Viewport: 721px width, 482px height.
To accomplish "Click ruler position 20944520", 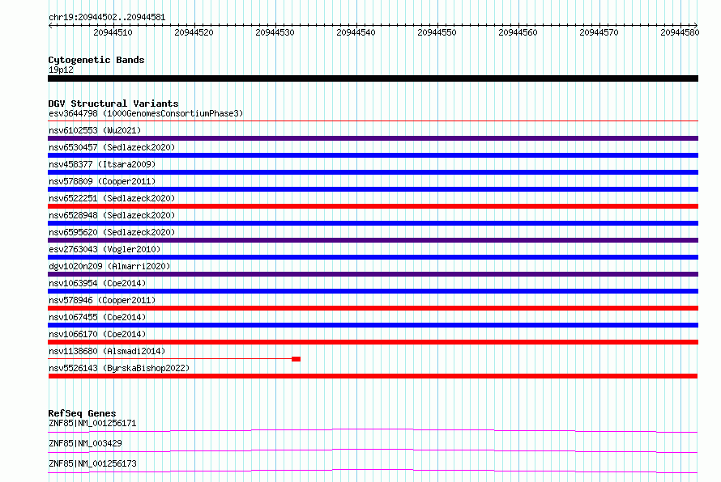I will (194, 32).
